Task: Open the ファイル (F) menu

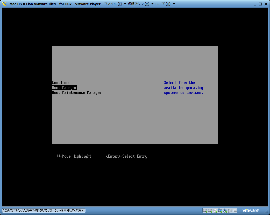Action: [113, 4]
